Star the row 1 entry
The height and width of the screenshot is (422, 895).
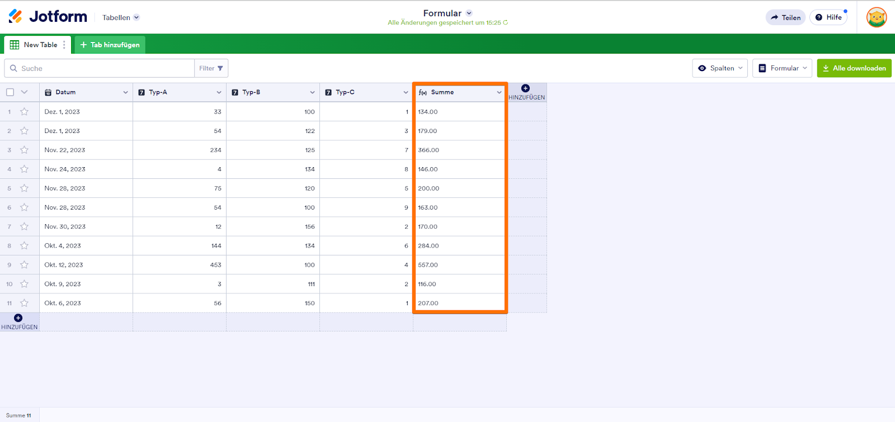[24, 112]
